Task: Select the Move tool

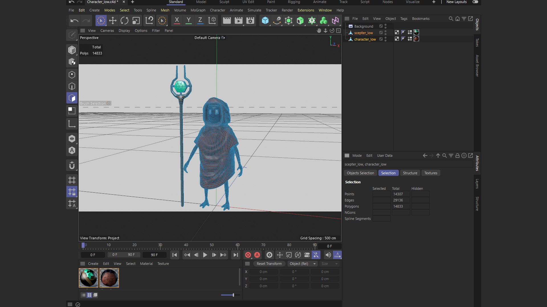Action: (113, 20)
